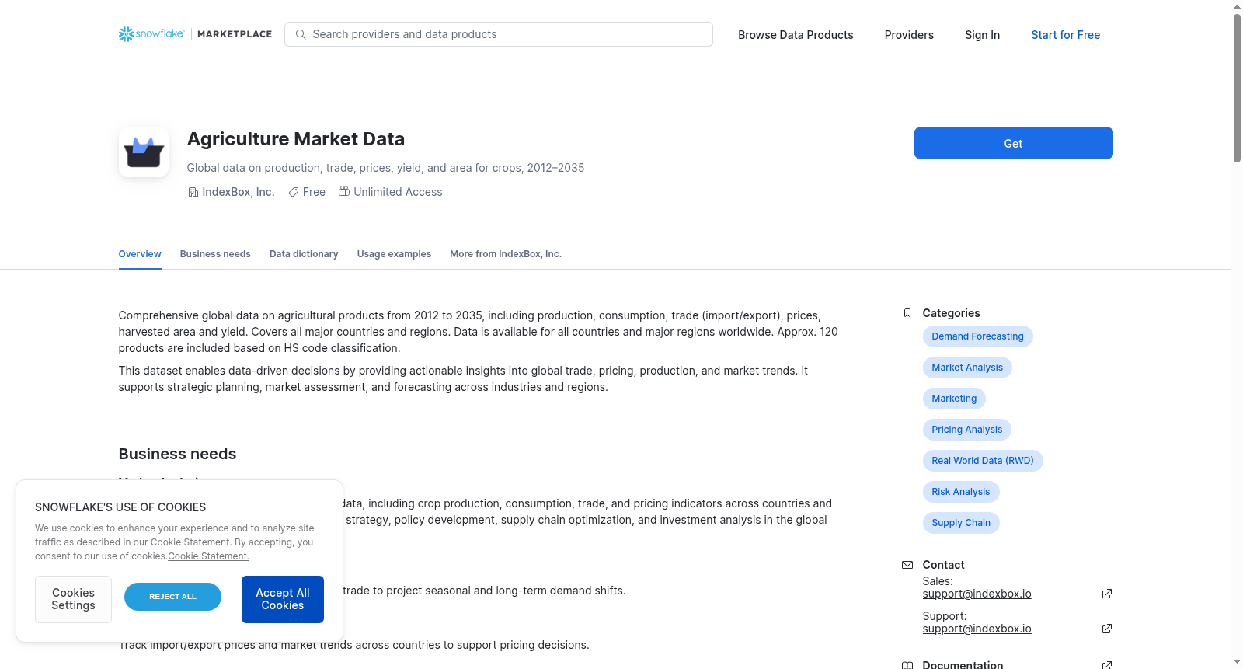Click the Unlimited Access gift icon
This screenshot has width=1243, height=669.
344,191
